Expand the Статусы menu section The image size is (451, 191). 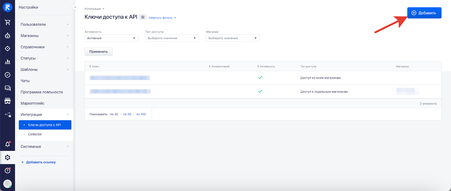pyautogui.click(x=45, y=58)
